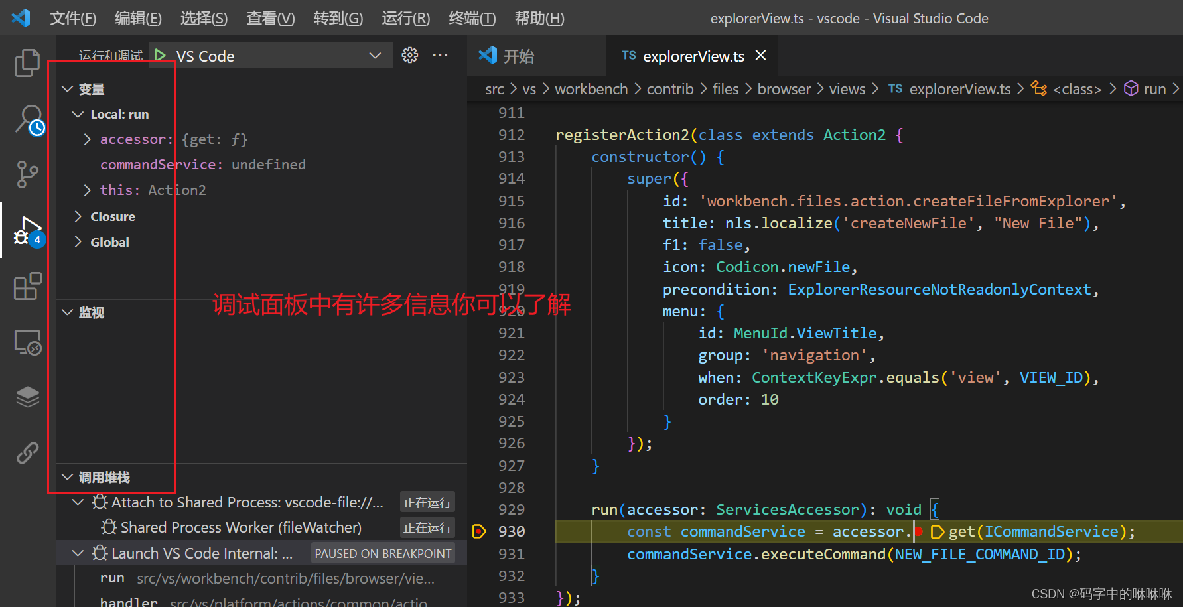Open the Search view in activity bar
1183x607 pixels.
click(x=29, y=119)
